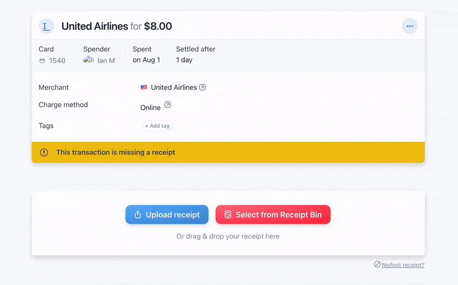Add a tag to this transaction

(157, 126)
